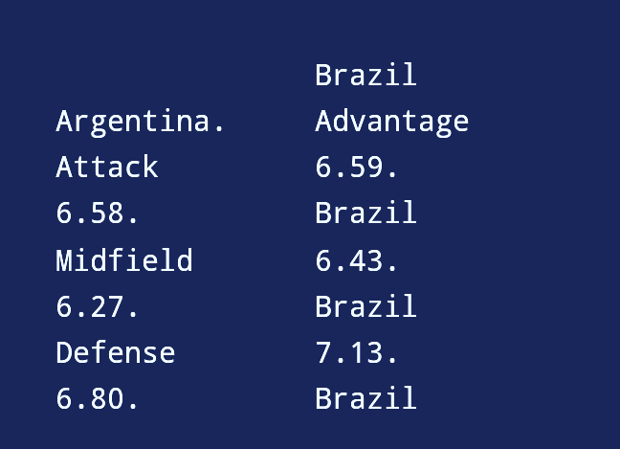The width and height of the screenshot is (620, 449).
Task: Click Brazil below the 6.43. value
Action: [x=365, y=306]
